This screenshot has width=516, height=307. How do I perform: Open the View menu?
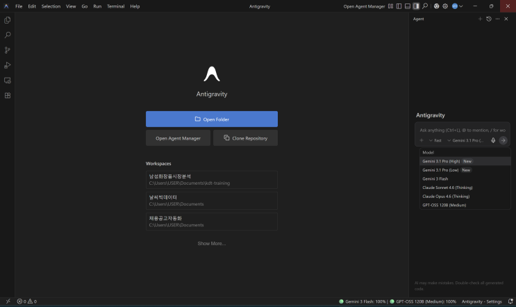(x=71, y=6)
